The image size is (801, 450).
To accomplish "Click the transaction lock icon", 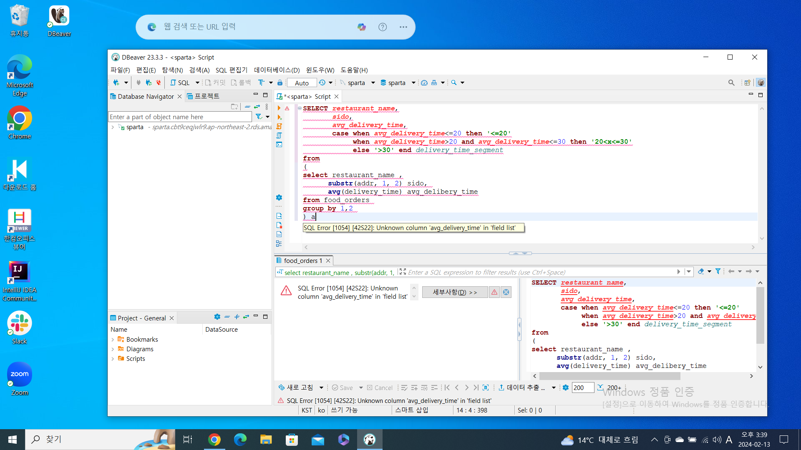I will tap(280, 82).
